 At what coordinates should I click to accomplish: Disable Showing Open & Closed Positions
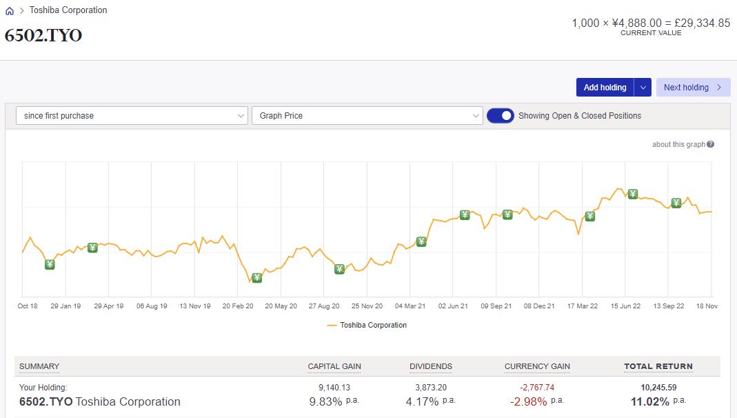pos(501,115)
